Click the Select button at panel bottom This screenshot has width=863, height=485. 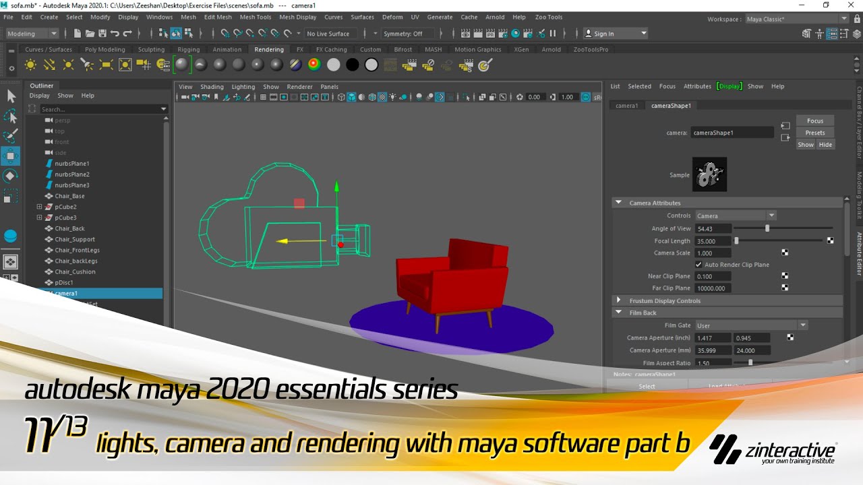[x=647, y=386]
